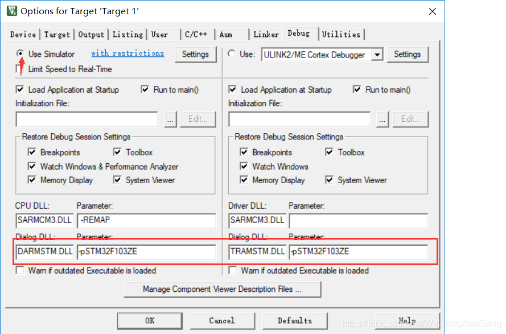This screenshot has width=506, height=334.
Task: Click simulator Initialization File input field
Action: click(87, 119)
